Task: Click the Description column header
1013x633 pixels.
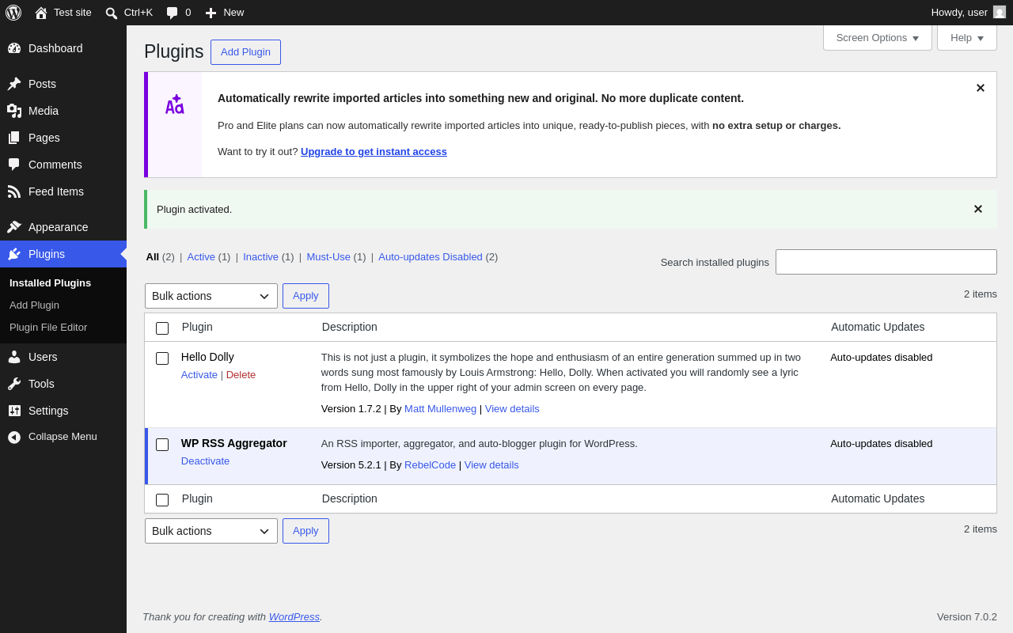Action: (350, 327)
